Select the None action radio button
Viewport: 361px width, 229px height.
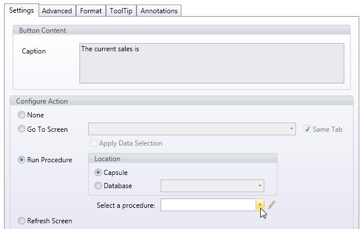(x=21, y=115)
